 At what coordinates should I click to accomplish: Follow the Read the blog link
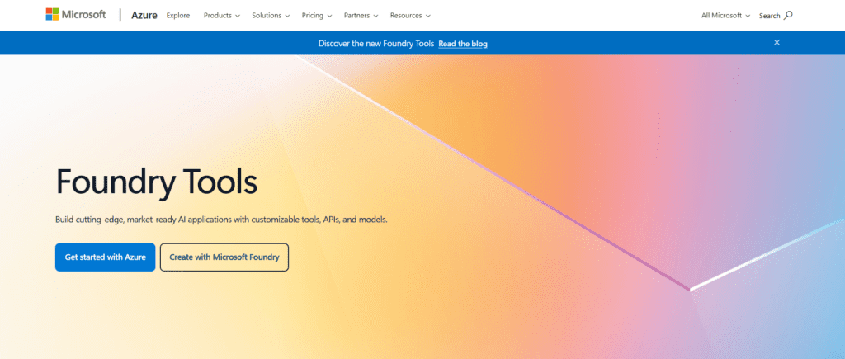pyautogui.click(x=463, y=44)
